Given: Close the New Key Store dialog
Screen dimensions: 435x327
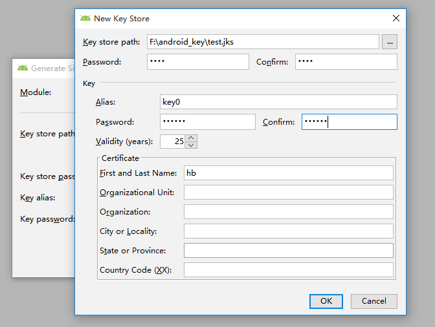Looking at the screenshot, I should (396, 18).
